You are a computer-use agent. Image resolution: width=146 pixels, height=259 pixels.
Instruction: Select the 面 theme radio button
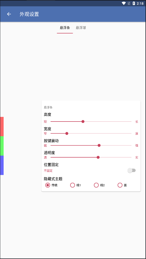[120, 185]
